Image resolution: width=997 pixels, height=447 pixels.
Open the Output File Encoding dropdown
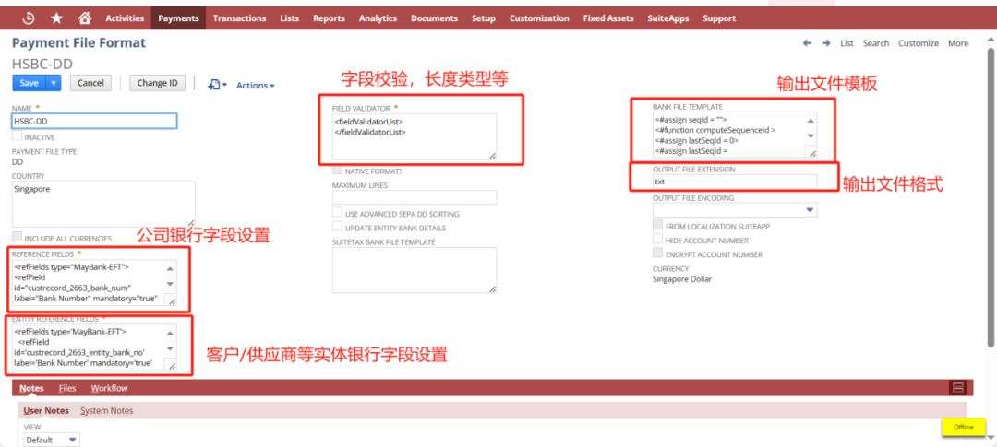pos(811,210)
